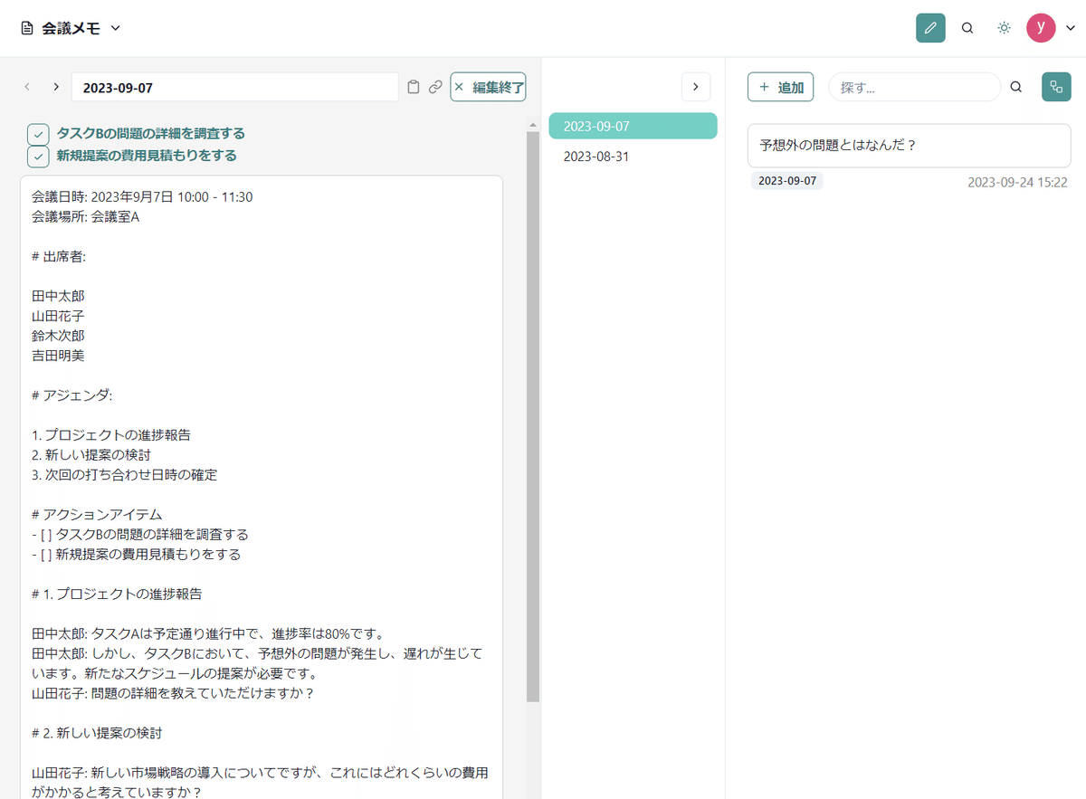The width and height of the screenshot is (1086, 799).
Task: Expand the user account dropdown arrow
Action: click(x=1070, y=28)
